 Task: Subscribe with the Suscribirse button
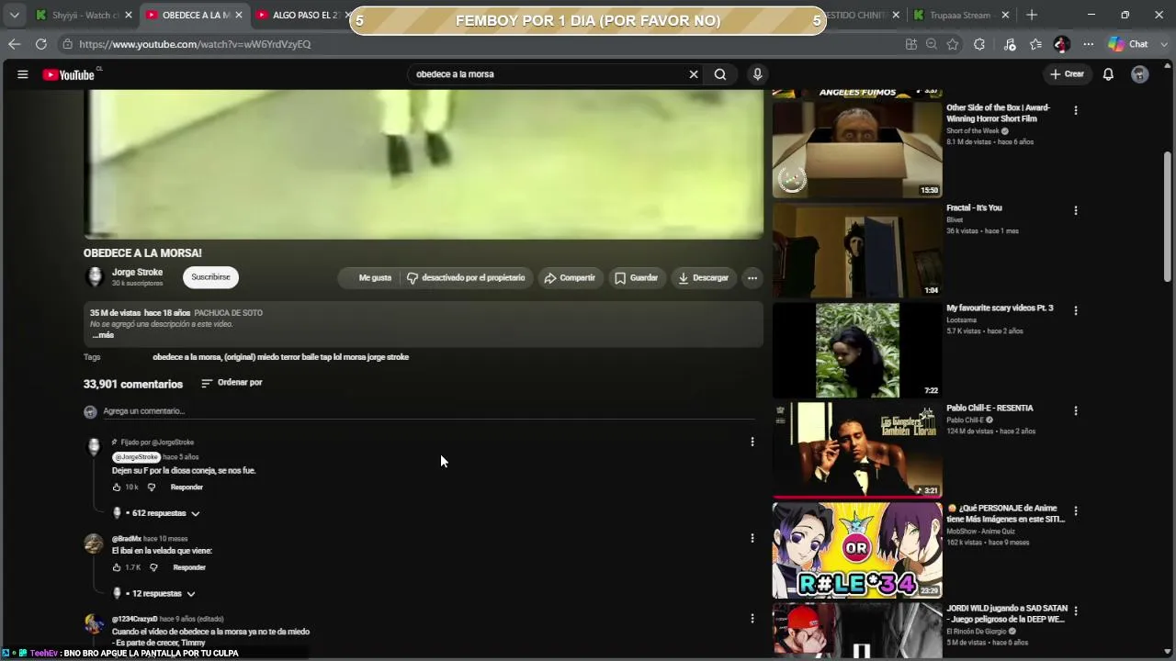[x=210, y=277]
